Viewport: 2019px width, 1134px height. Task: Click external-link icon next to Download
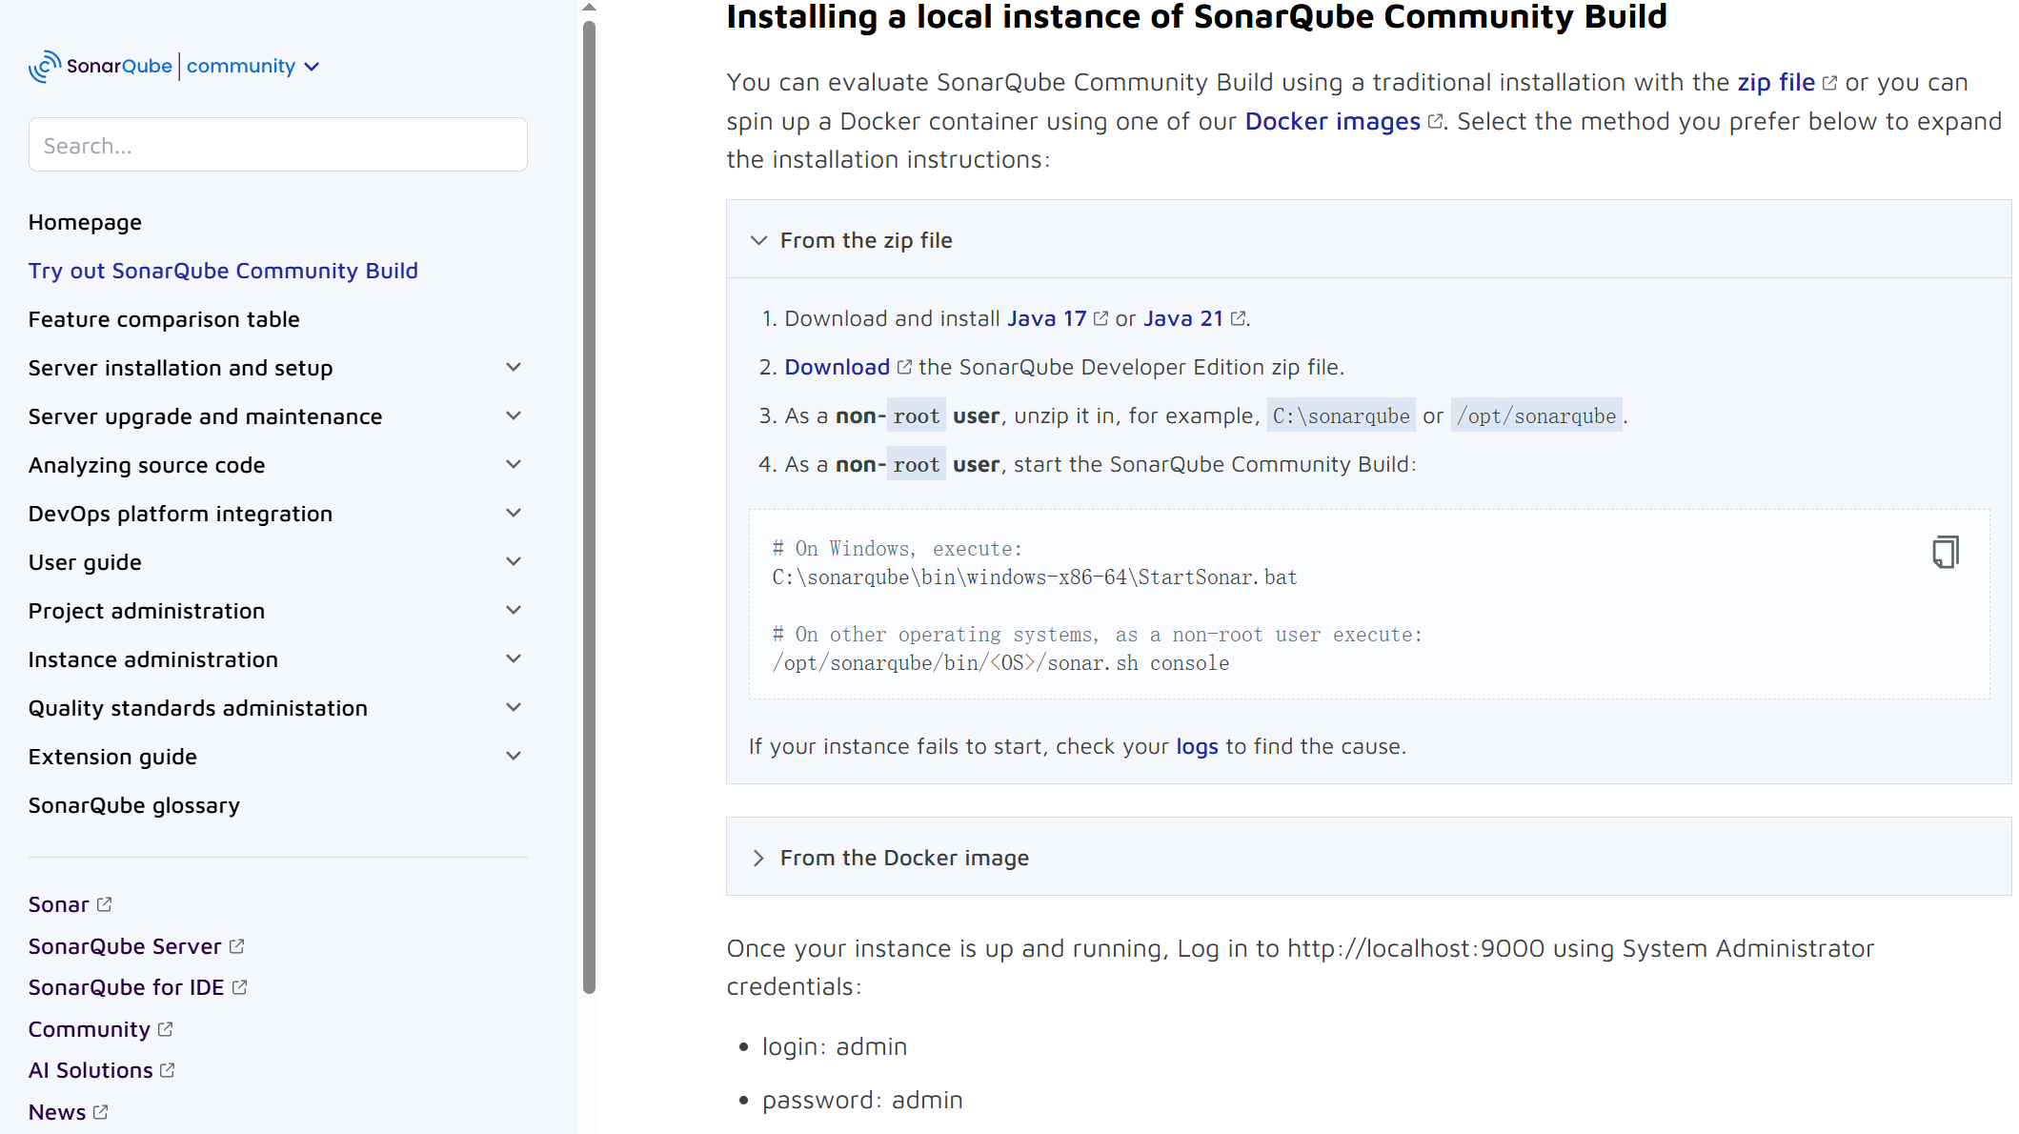pyautogui.click(x=904, y=367)
